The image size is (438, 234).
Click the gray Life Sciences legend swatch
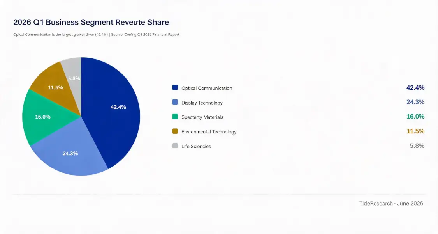point(175,146)
